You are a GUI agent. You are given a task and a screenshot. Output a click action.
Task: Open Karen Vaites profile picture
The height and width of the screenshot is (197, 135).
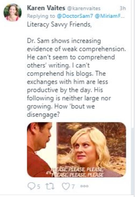point(13,12)
